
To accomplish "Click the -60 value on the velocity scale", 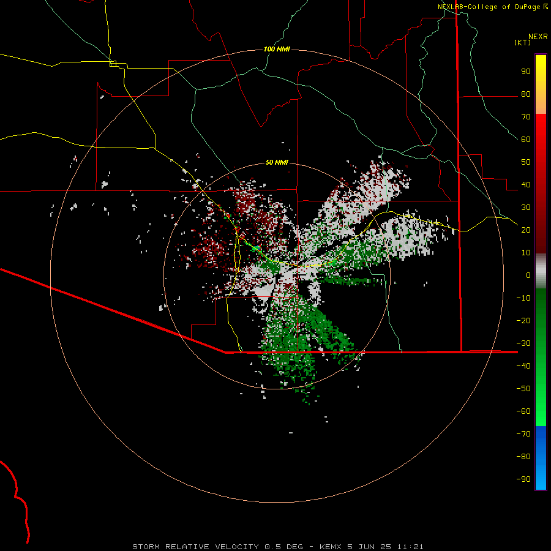I will (523, 411).
